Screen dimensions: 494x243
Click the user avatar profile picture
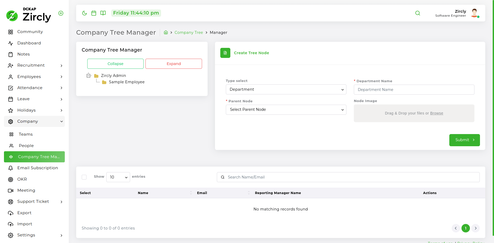point(474,13)
